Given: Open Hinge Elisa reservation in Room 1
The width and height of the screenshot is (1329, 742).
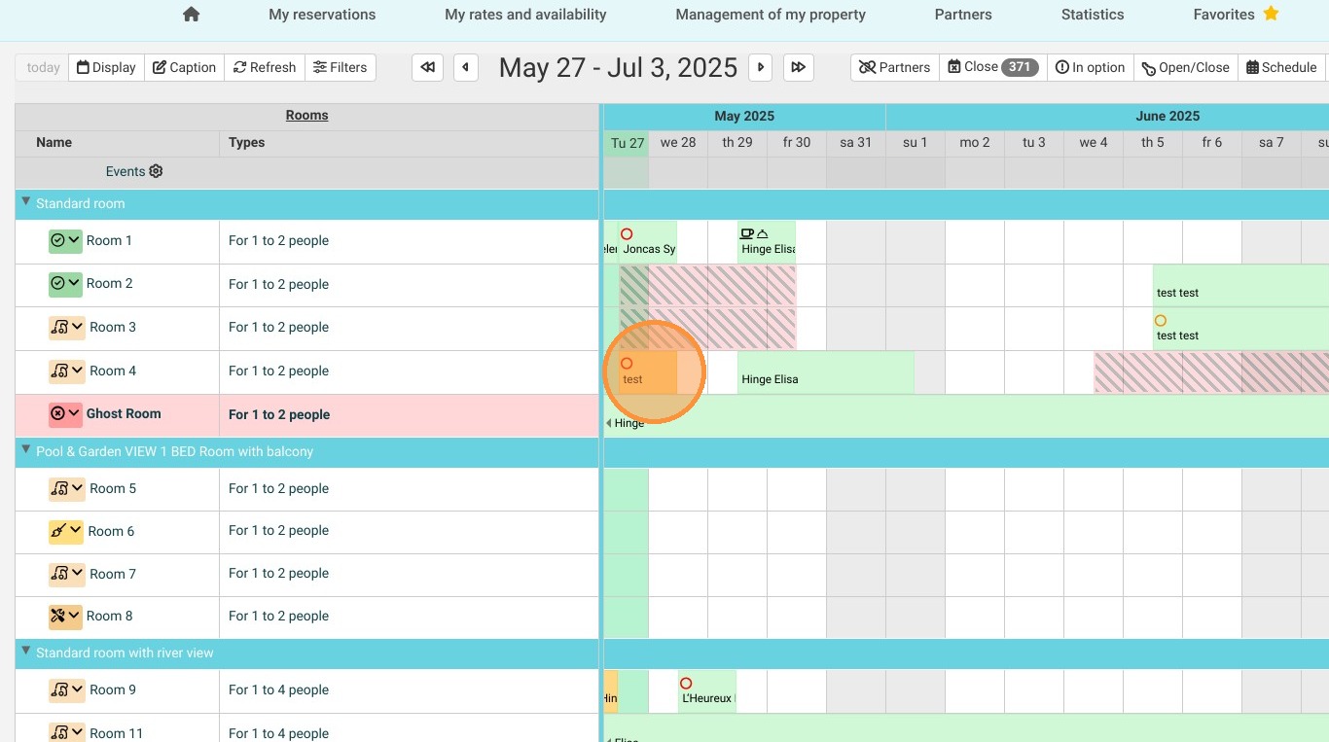Looking at the screenshot, I should (x=767, y=242).
